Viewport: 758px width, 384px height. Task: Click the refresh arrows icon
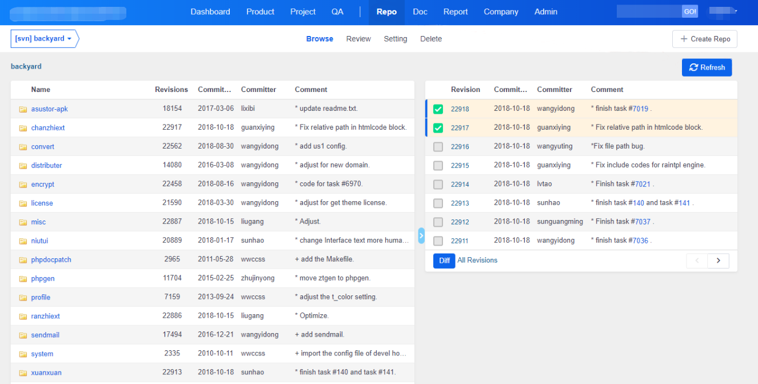click(x=693, y=67)
